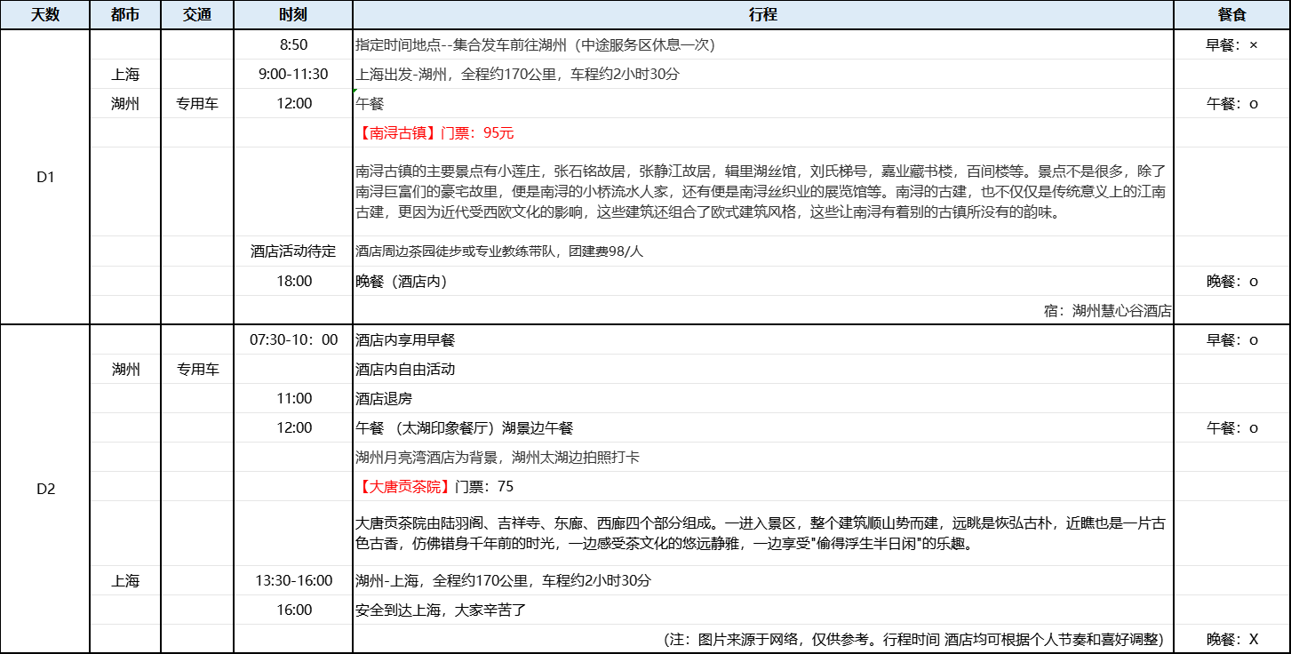1291x654 pixels.
Task: Click the 天数 column header
Action: pos(45,15)
